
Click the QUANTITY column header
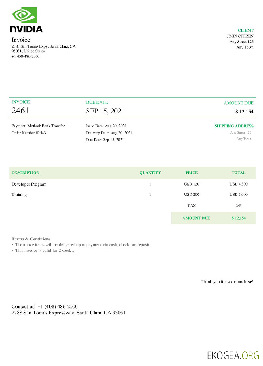click(x=150, y=173)
